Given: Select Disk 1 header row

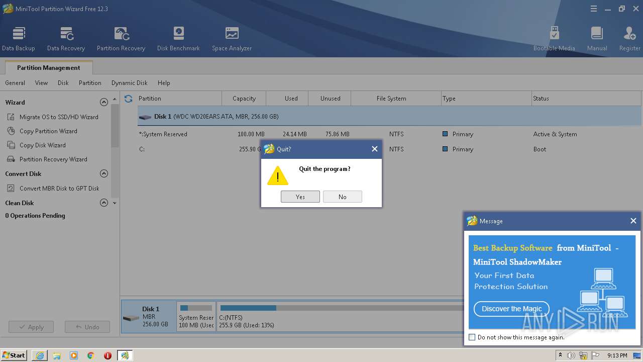Looking at the screenshot, I should click(x=389, y=117).
